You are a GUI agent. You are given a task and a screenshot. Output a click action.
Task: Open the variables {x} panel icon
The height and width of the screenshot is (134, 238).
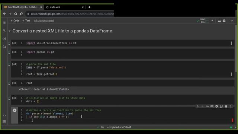[4, 39]
